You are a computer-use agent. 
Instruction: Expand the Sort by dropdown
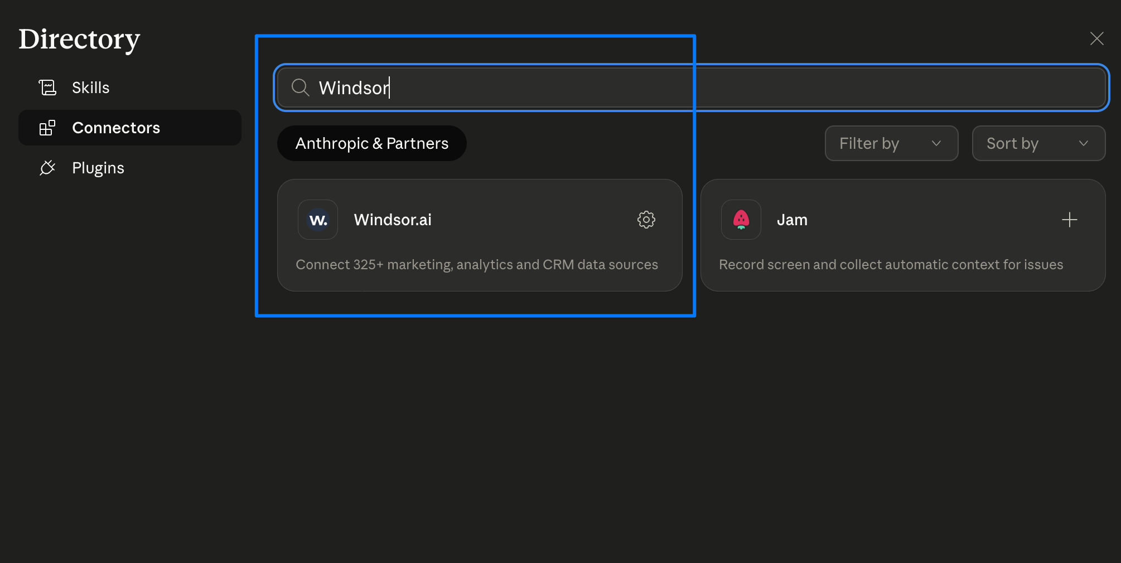(x=1038, y=143)
